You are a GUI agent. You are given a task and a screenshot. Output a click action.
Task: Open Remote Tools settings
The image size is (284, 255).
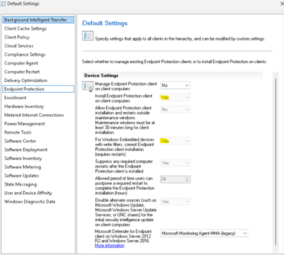pyautogui.click(x=18, y=132)
